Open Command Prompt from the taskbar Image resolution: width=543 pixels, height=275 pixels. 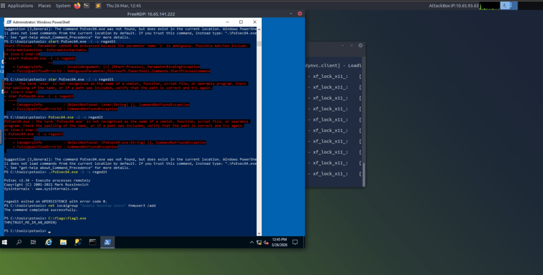coord(92,243)
